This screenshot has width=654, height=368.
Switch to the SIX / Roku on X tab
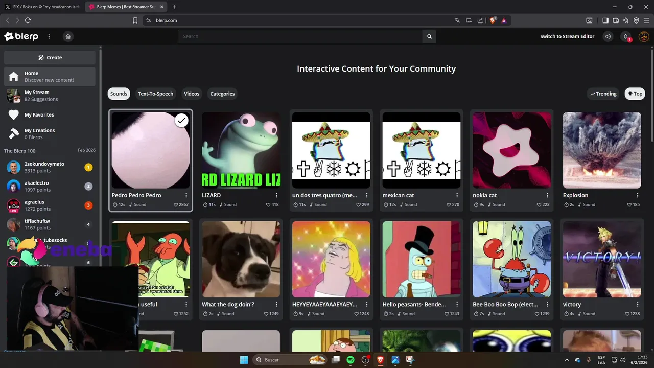pyautogui.click(x=43, y=7)
